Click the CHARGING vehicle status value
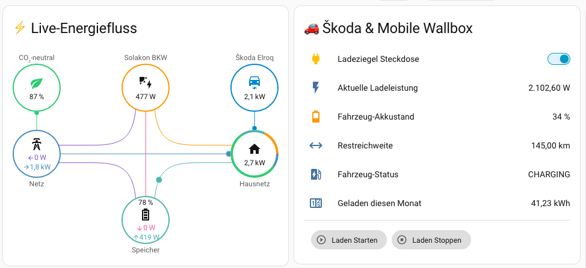The width and height of the screenshot is (586, 268). pos(549,174)
